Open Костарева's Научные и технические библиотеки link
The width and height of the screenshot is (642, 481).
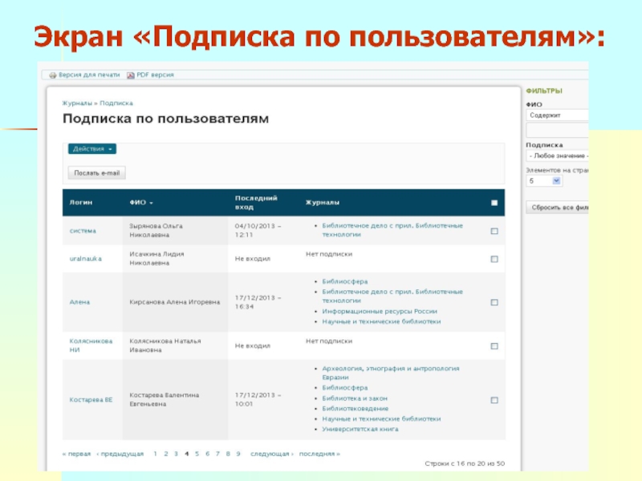(381, 418)
